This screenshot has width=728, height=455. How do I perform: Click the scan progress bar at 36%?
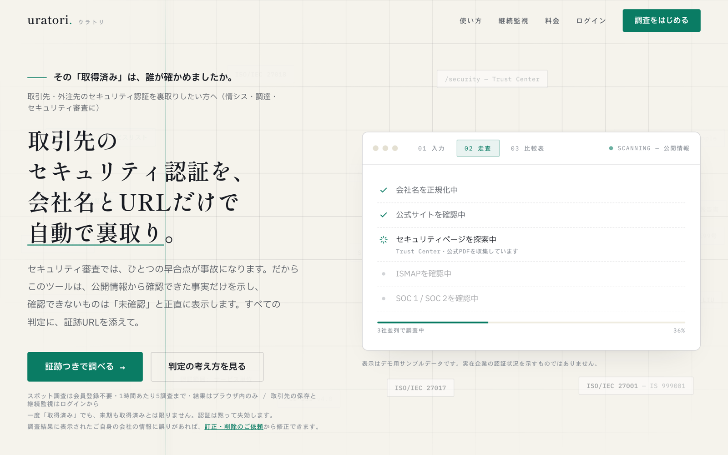click(x=531, y=322)
